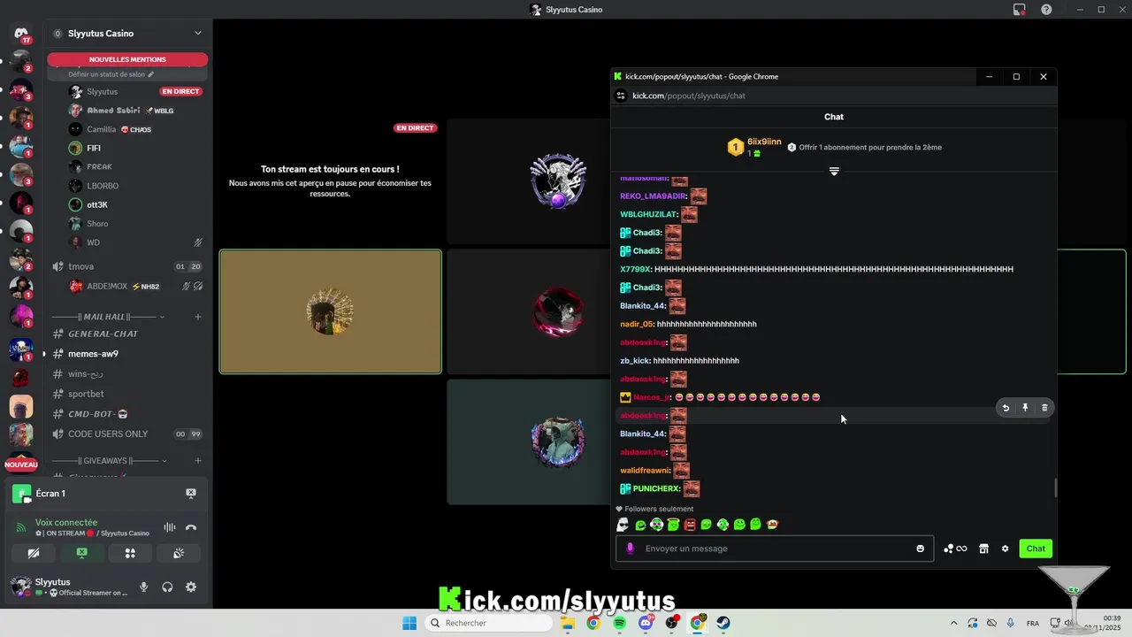Reply to hovered abdooxk1ng message

pyautogui.click(x=1006, y=408)
